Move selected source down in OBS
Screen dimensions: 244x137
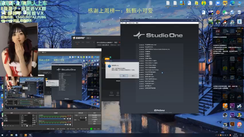[33, 126]
